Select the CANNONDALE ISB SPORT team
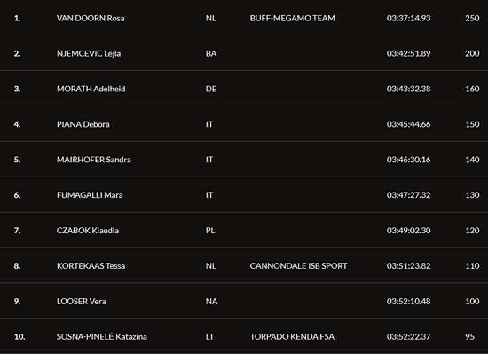Screen dimensions: 488x354 298,266
